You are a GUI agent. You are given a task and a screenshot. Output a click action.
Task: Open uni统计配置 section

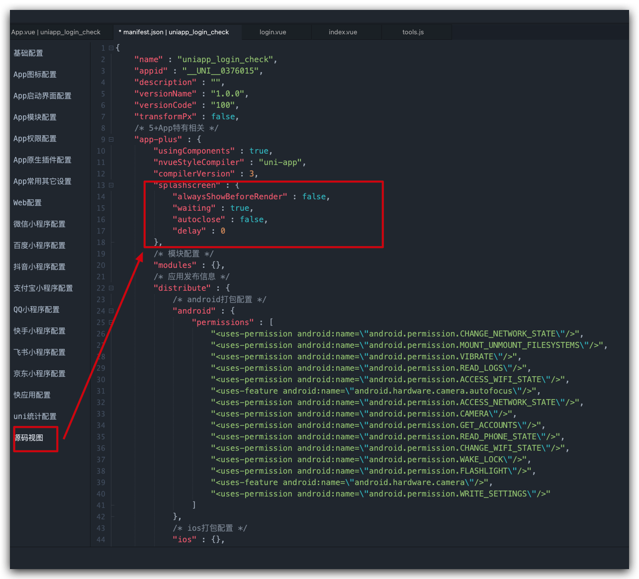[35, 416]
